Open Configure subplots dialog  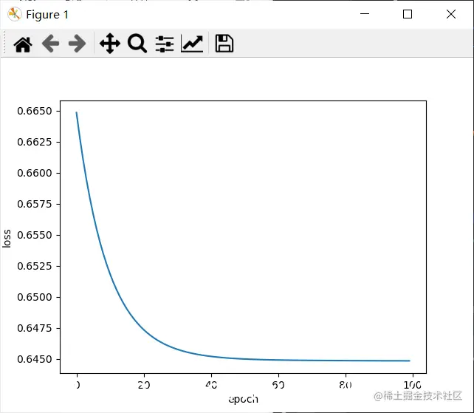click(165, 44)
